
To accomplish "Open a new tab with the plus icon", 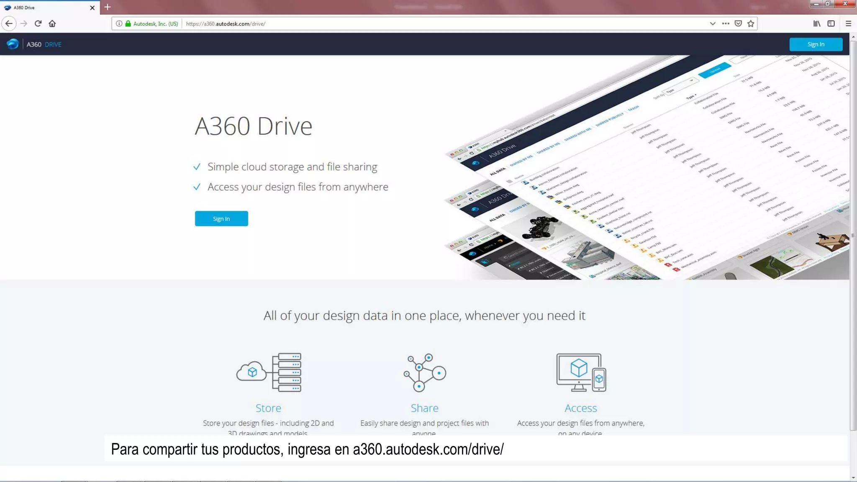I will [108, 7].
